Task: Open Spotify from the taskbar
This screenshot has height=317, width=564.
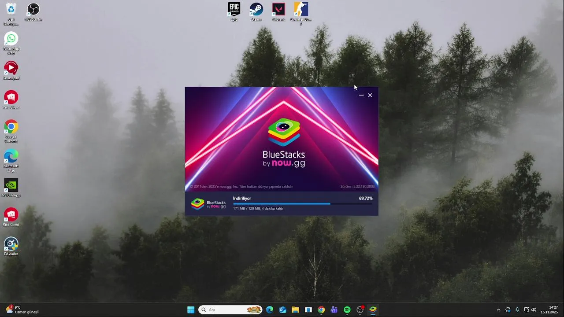Action: [x=347, y=310]
